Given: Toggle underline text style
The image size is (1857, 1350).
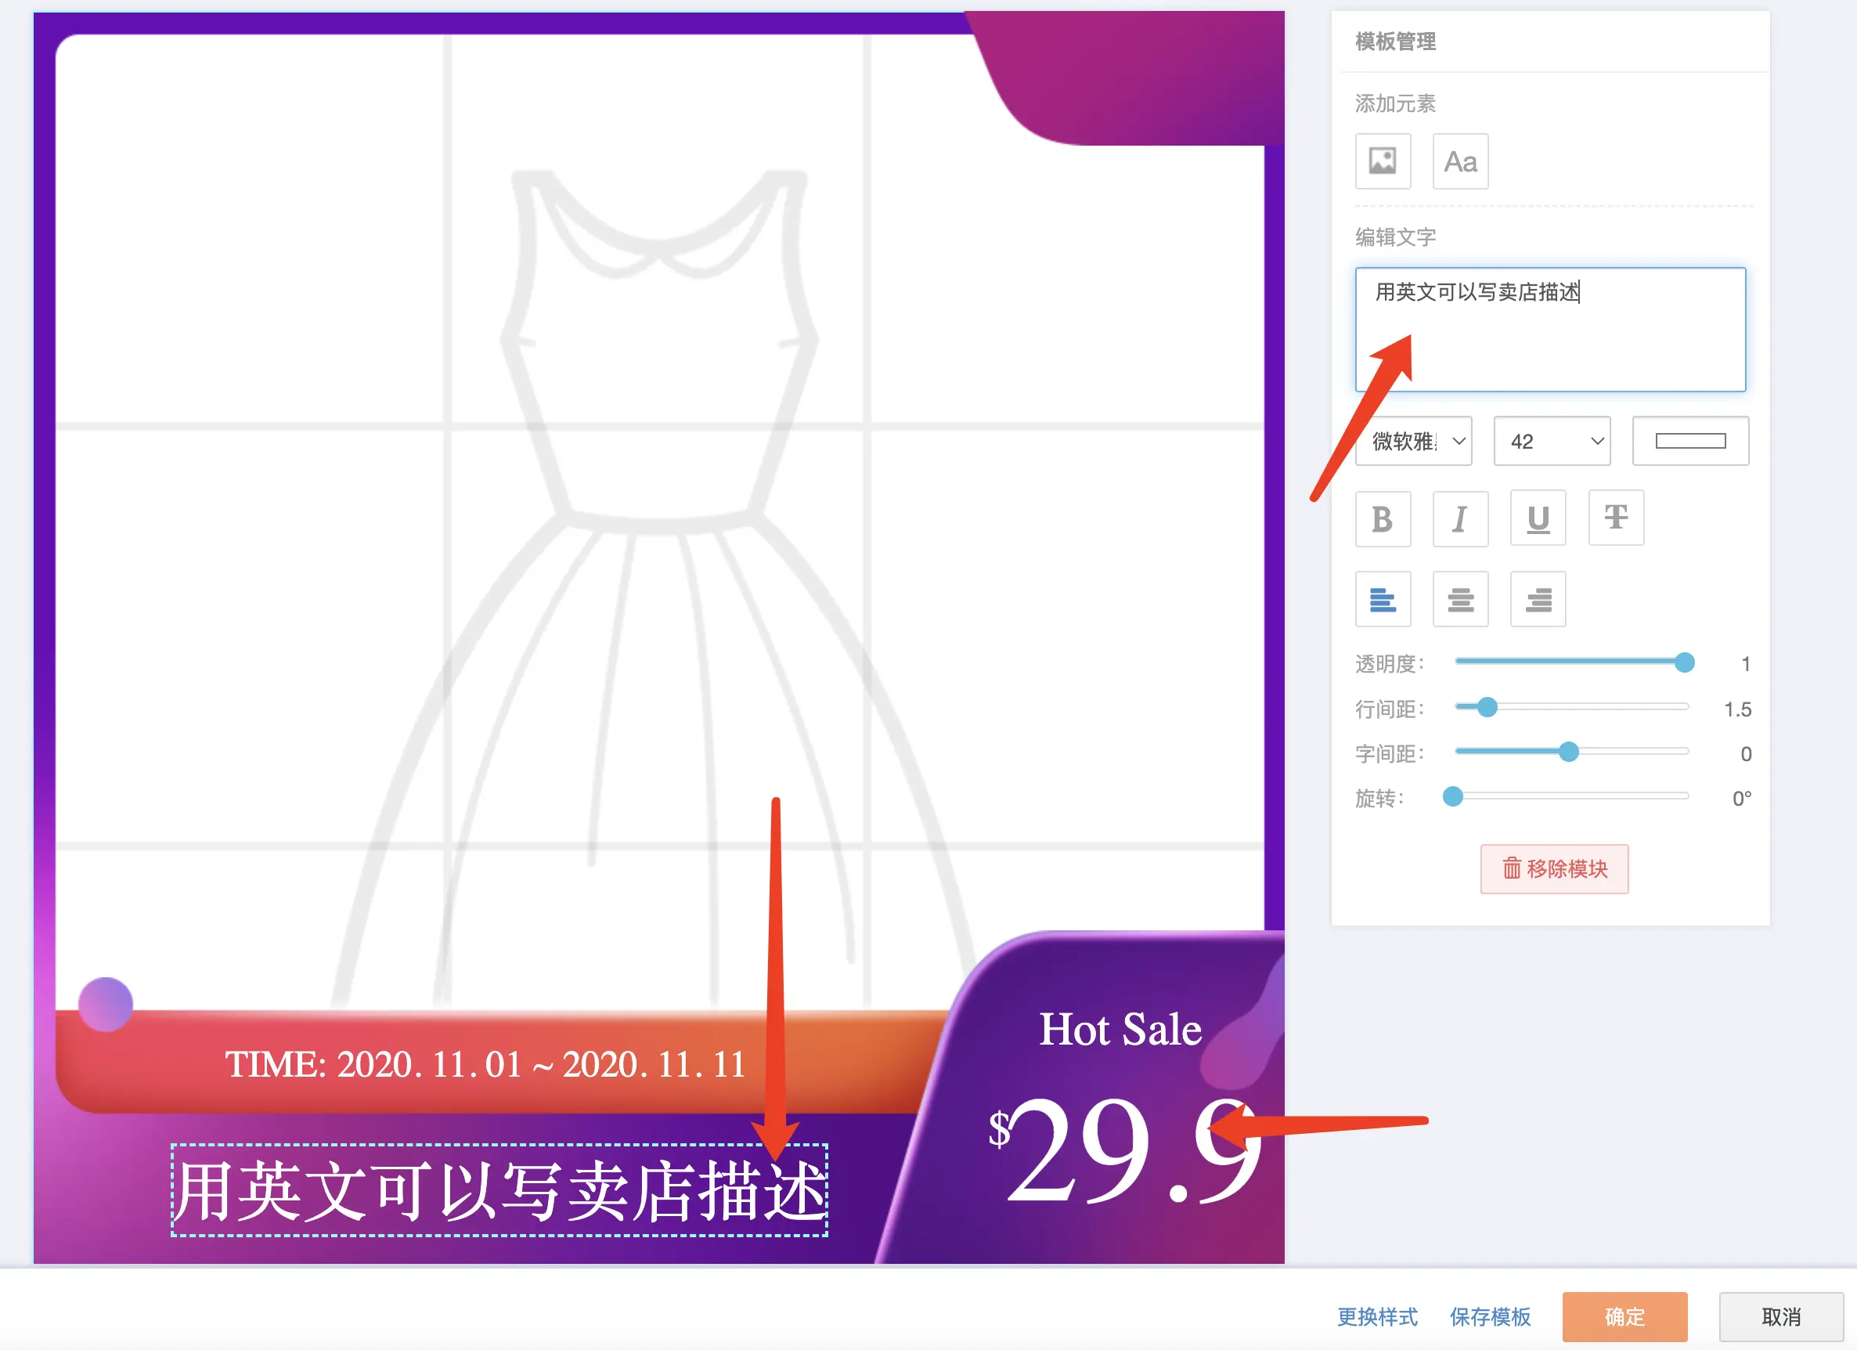Looking at the screenshot, I should click(1538, 518).
